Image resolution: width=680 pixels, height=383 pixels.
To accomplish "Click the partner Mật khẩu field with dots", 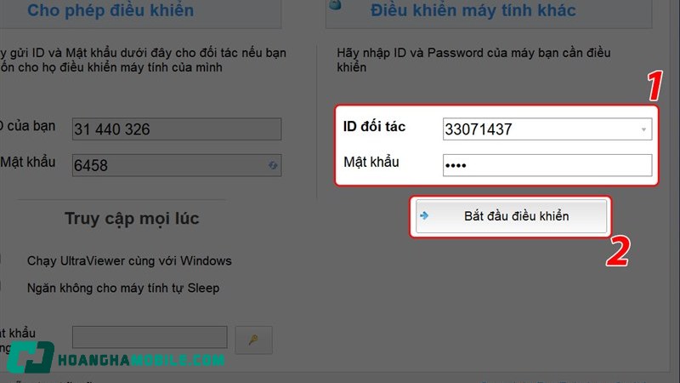I will click(547, 165).
